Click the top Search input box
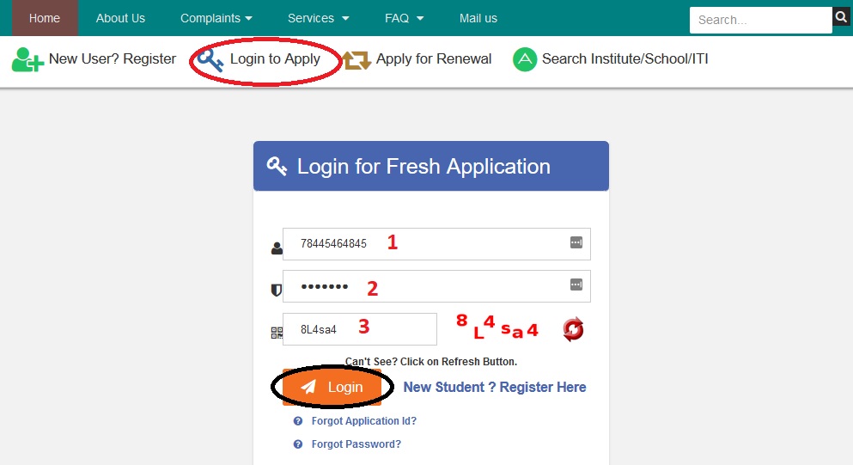Viewport: 853px width, 465px height. pyautogui.click(x=759, y=20)
